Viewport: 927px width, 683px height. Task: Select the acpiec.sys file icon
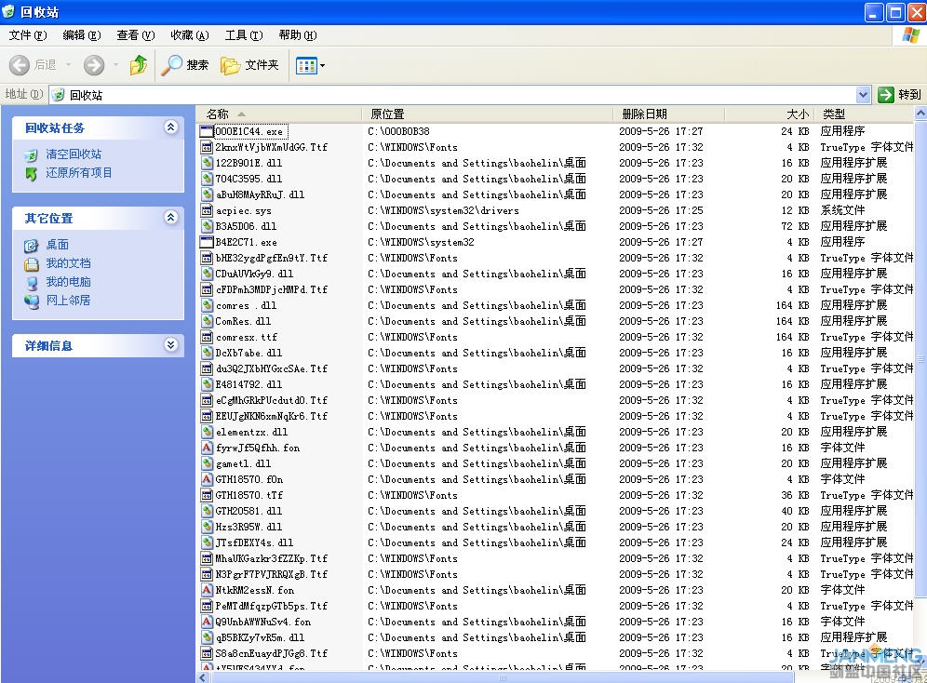[208, 210]
